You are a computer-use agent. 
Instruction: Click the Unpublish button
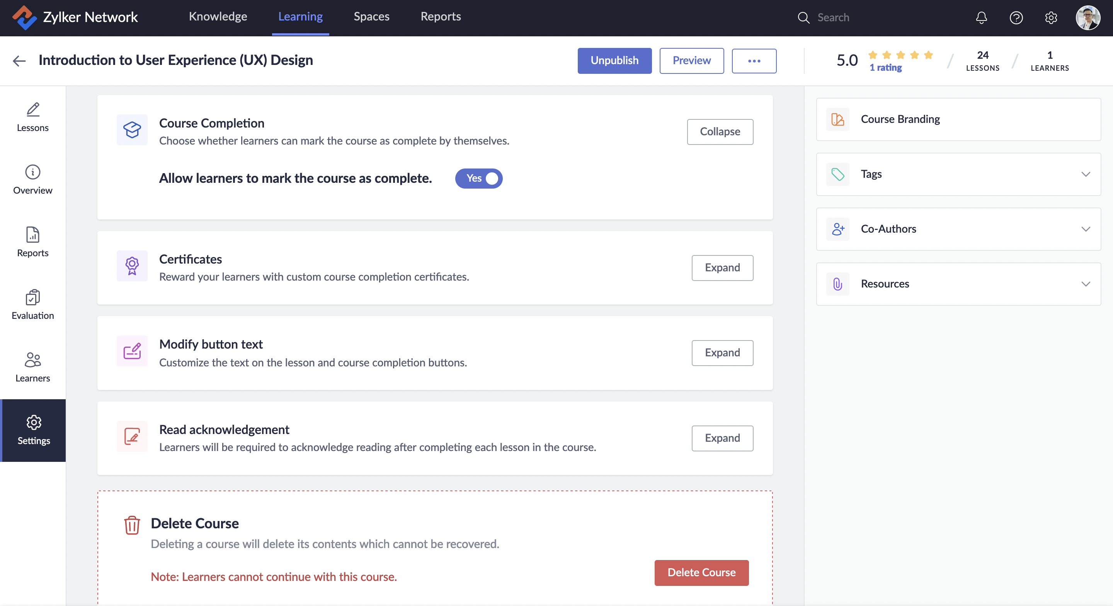tap(614, 61)
